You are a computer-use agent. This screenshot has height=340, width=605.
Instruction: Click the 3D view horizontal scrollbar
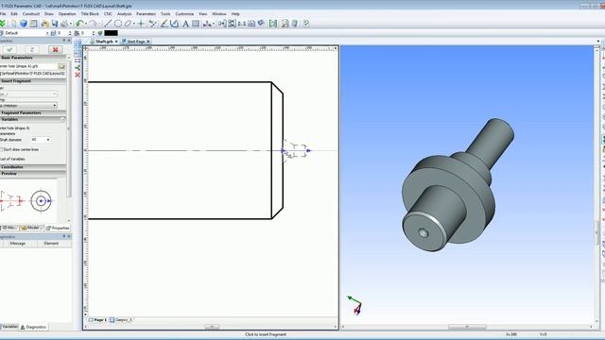pyautogui.click(x=467, y=327)
